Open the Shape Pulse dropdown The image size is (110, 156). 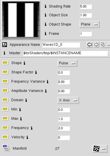click(67, 63)
